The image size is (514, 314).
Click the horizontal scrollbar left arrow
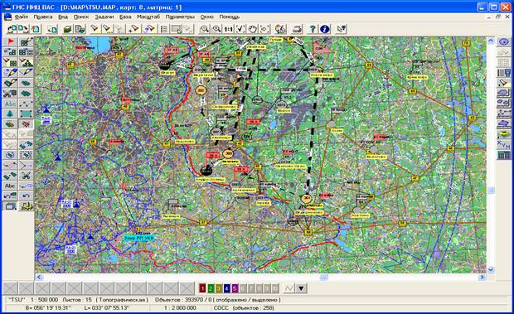tap(39, 278)
